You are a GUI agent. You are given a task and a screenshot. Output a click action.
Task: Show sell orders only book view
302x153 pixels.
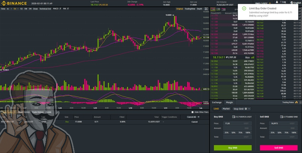[223, 9]
